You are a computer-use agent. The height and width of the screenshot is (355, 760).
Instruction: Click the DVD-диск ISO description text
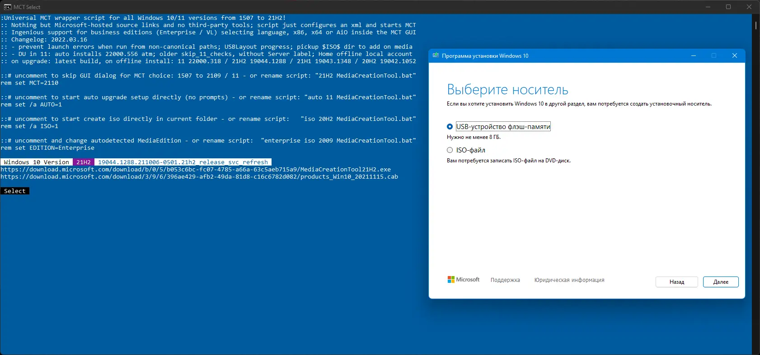(x=509, y=161)
